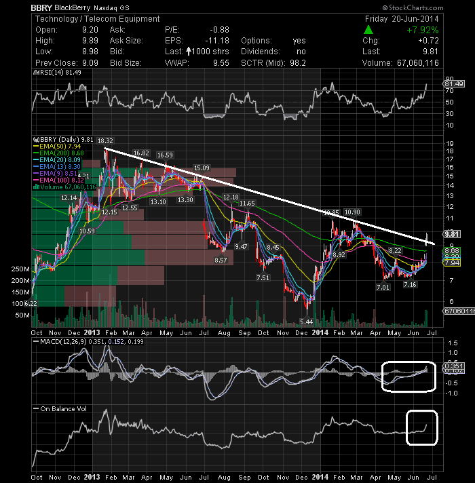475x483 pixels.
Task: Click the SCTR (Mid) value 98.2
Action: click(298, 63)
